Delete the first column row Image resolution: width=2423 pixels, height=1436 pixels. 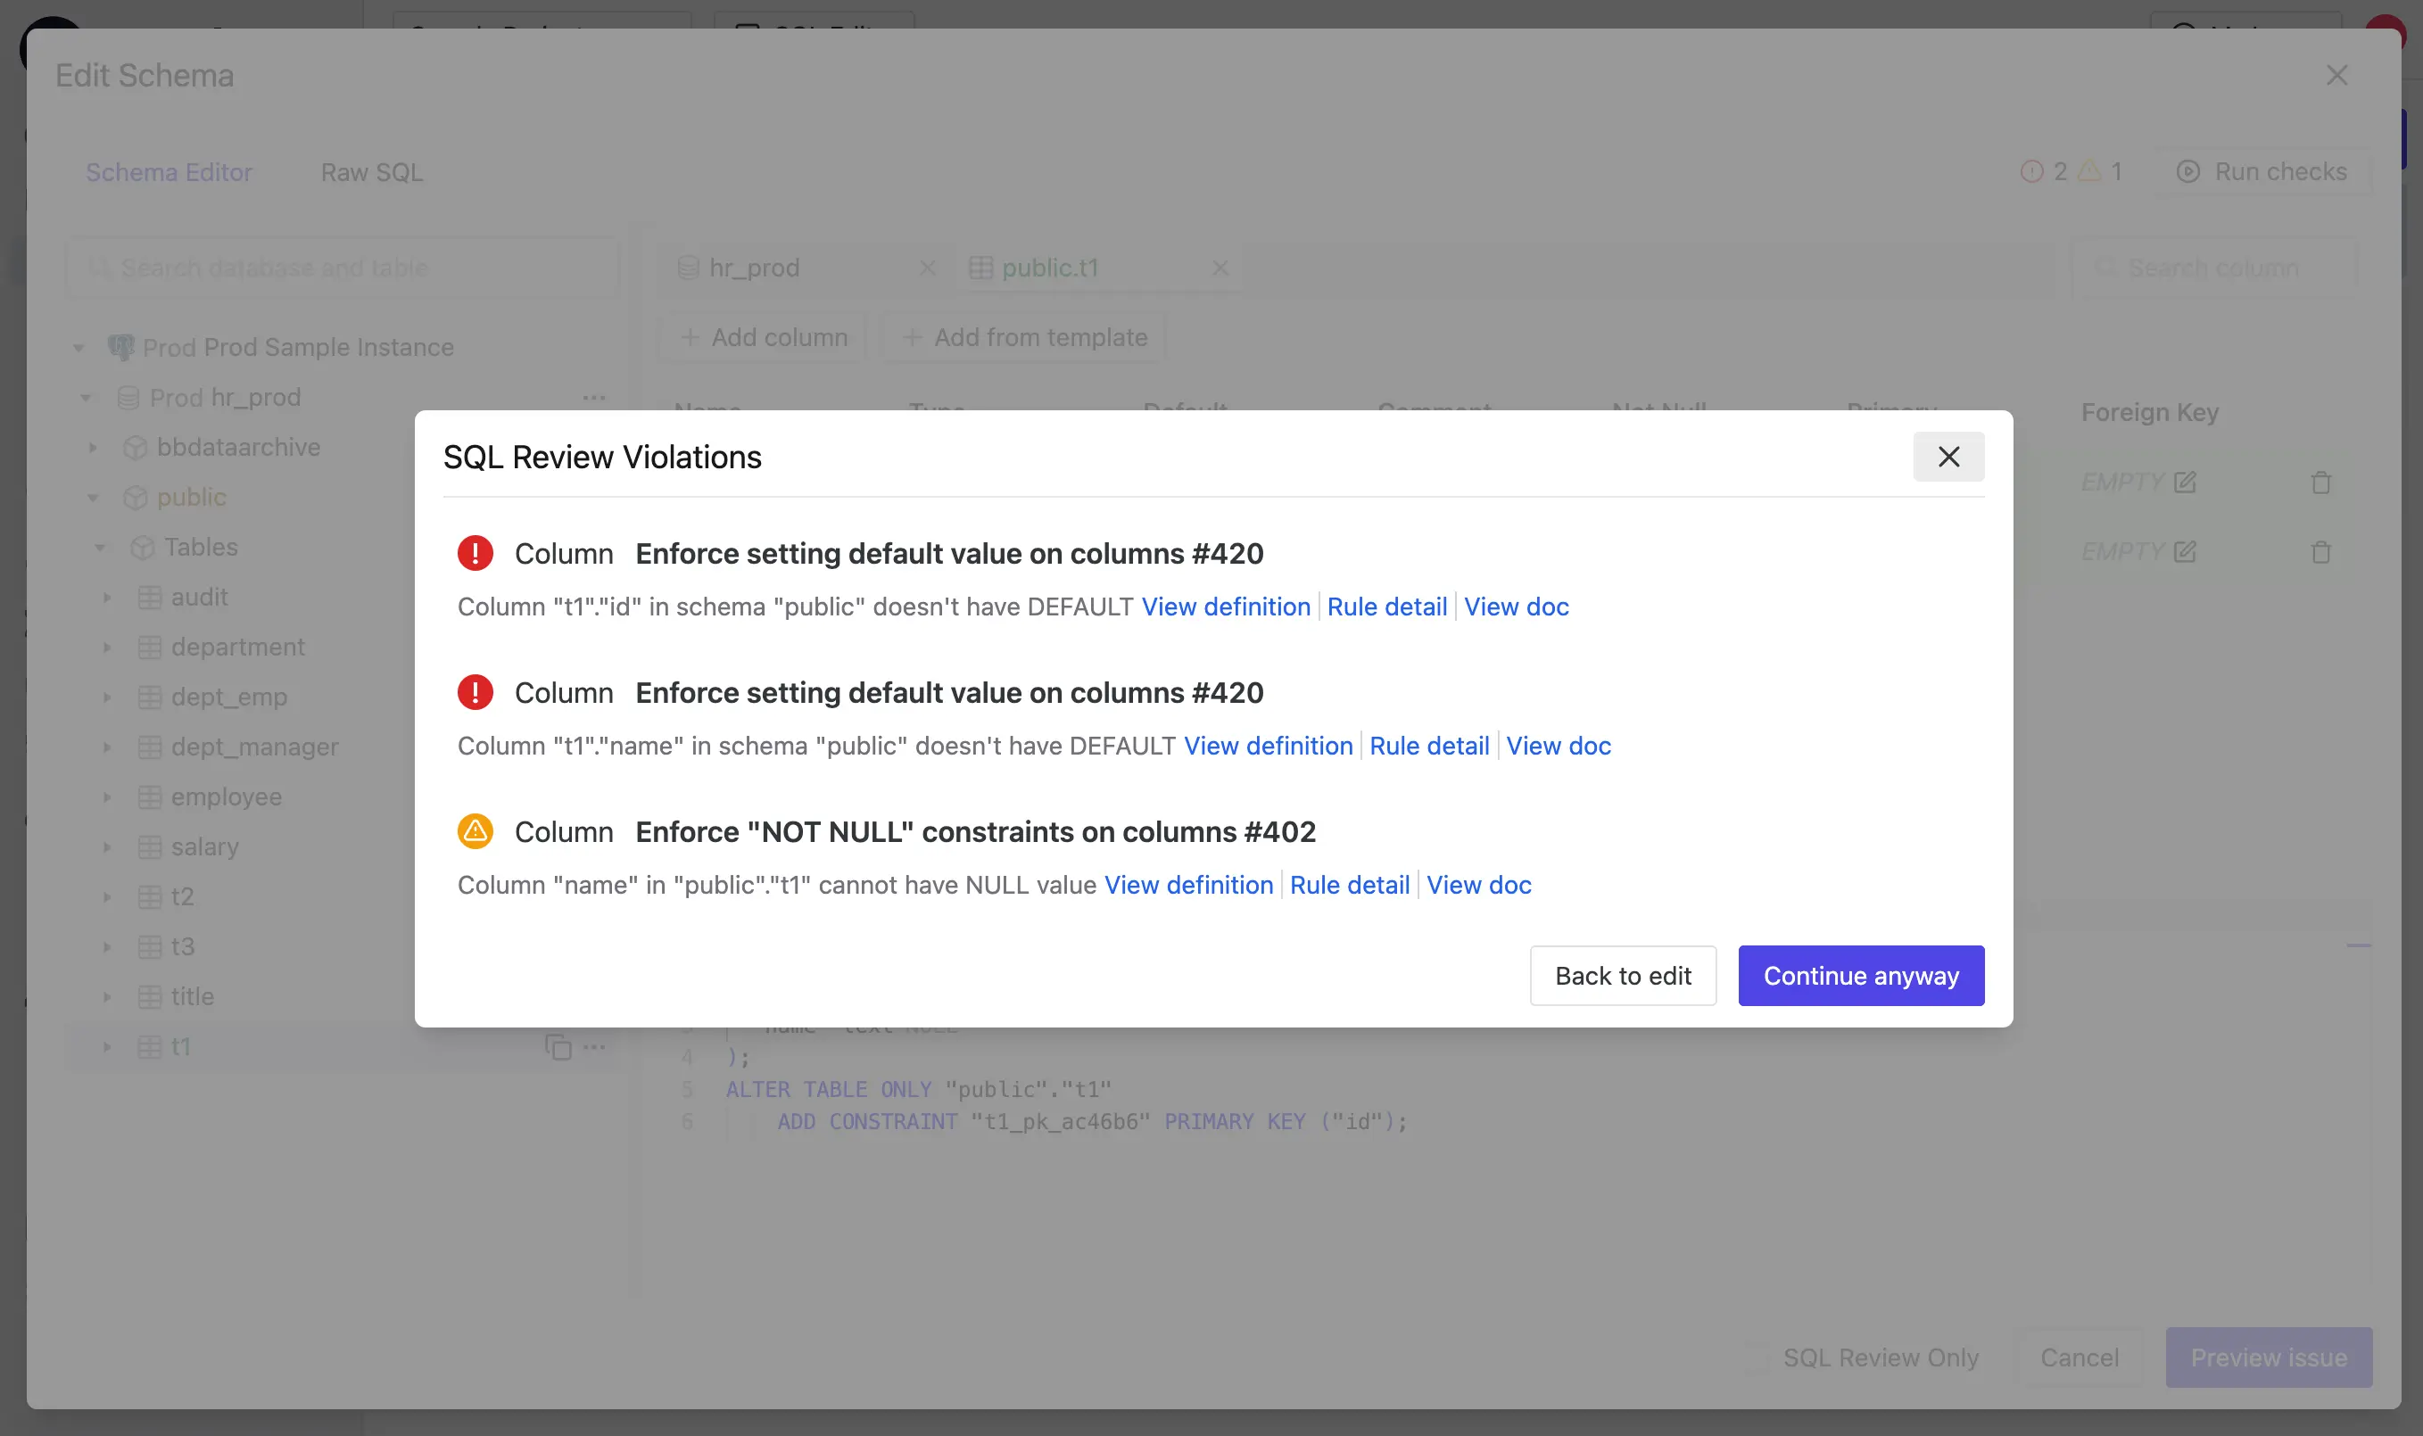coord(2320,482)
